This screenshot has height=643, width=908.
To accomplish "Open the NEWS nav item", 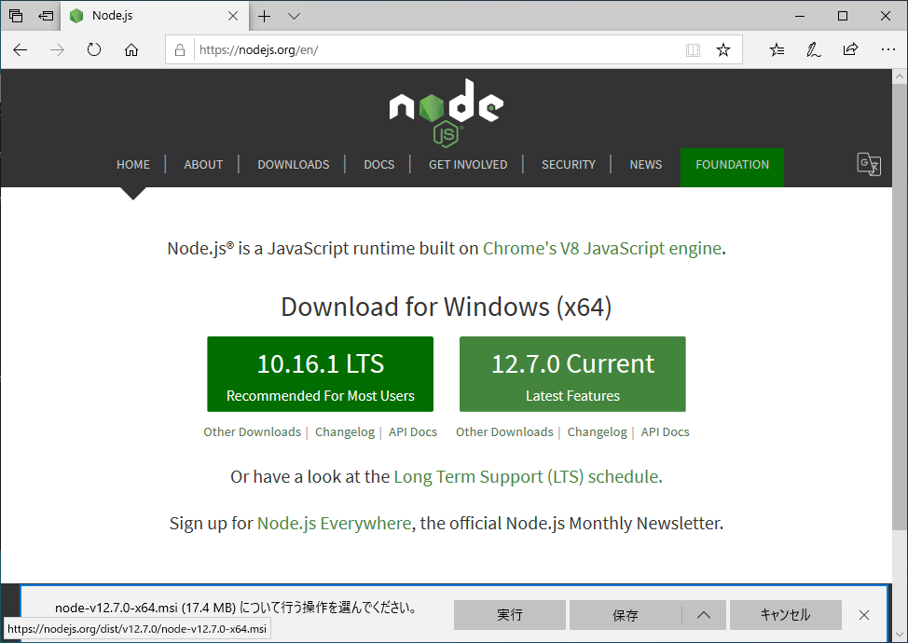I will pyautogui.click(x=646, y=164).
